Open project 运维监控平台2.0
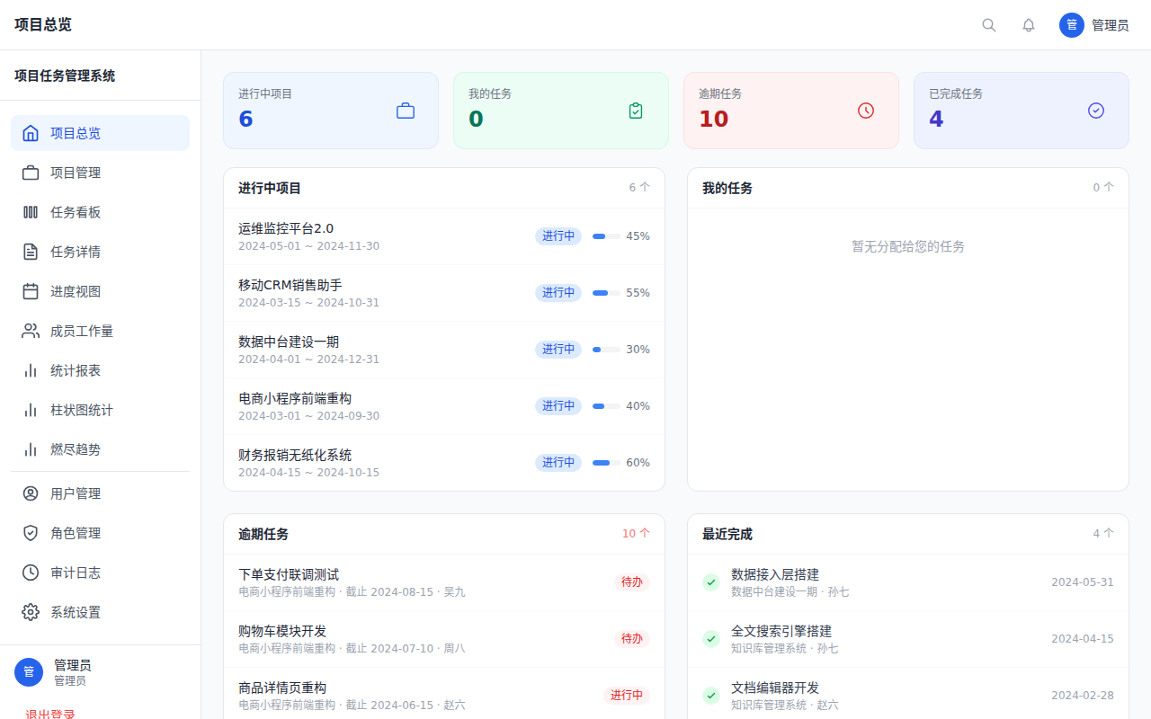1151x719 pixels. click(x=444, y=236)
